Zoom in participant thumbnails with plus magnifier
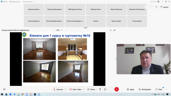Image resolution: width=171 pixels, height=96 pixels. click(156, 7)
